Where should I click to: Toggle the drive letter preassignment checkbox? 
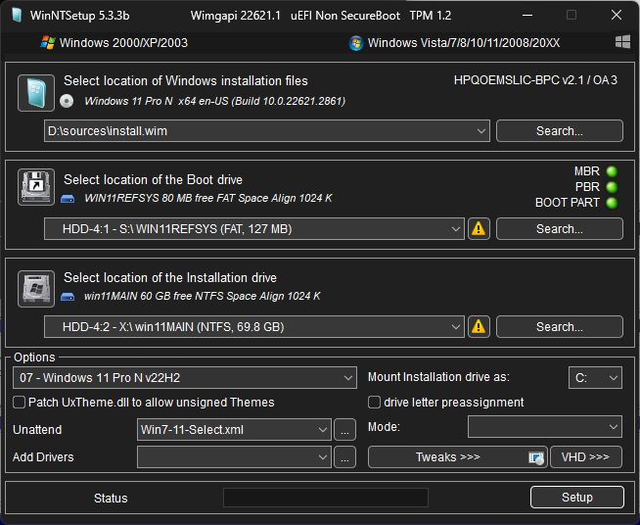374,402
